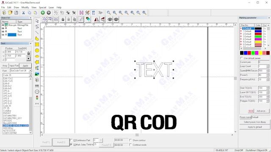Click the green Undo arrow icon
271x152 pixels.
click(x=43, y=13)
